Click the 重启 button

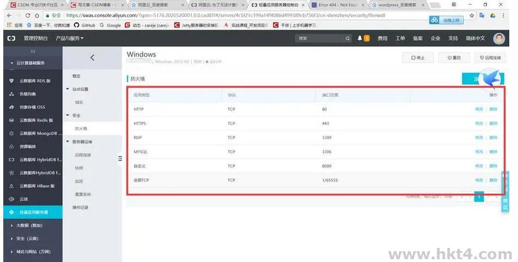click(454, 58)
